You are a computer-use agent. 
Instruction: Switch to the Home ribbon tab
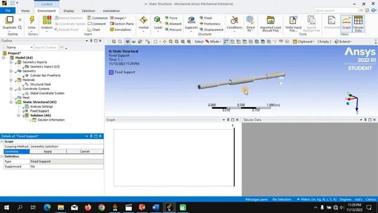click(25, 11)
